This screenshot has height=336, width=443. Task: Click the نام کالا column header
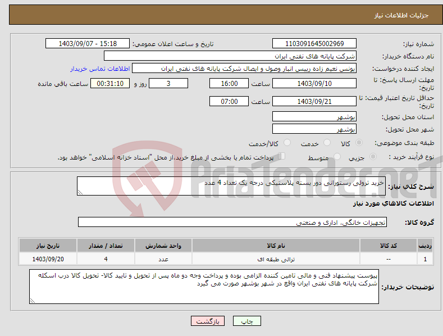click(x=276, y=246)
